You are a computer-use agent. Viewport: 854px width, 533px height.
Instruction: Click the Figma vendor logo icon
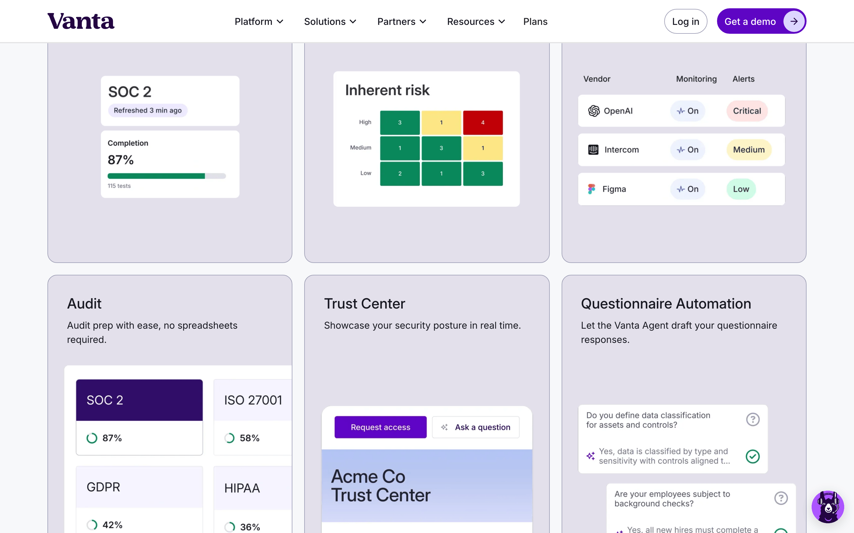point(592,189)
